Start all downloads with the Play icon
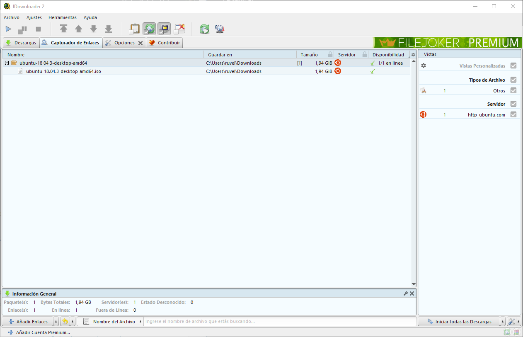The height and width of the screenshot is (337, 523). coord(8,29)
